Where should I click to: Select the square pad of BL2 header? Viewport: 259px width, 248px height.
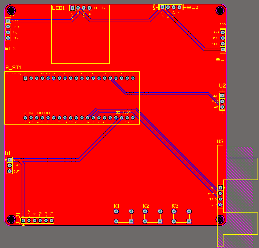click(x=162, y=7)
